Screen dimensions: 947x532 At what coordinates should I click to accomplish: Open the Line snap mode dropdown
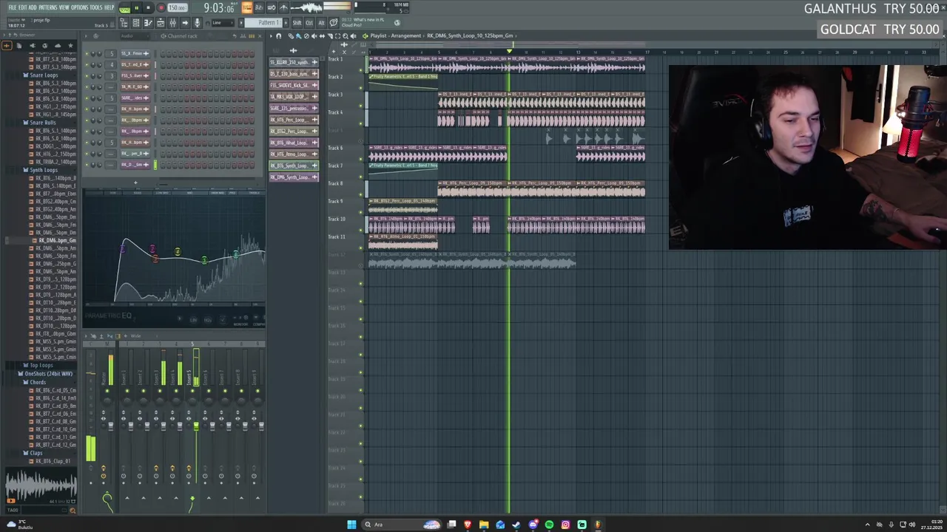[222, 23]
